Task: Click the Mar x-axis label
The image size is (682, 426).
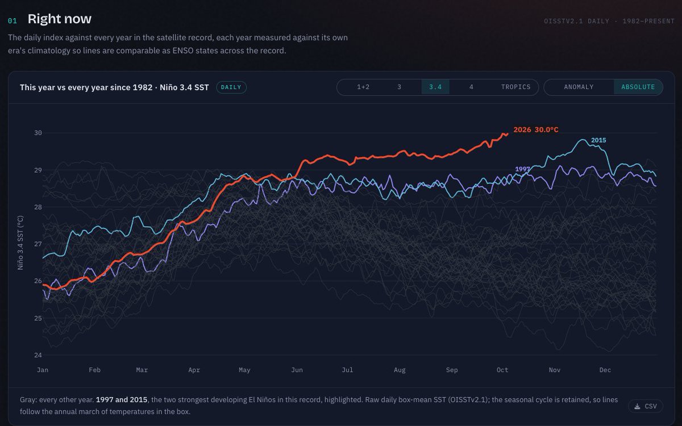Action: pyautogui.click(x=142, y=370)
